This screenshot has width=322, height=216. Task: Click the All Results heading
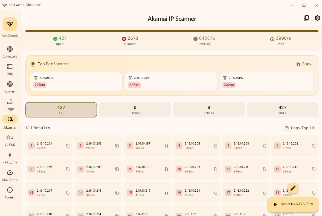38,128
